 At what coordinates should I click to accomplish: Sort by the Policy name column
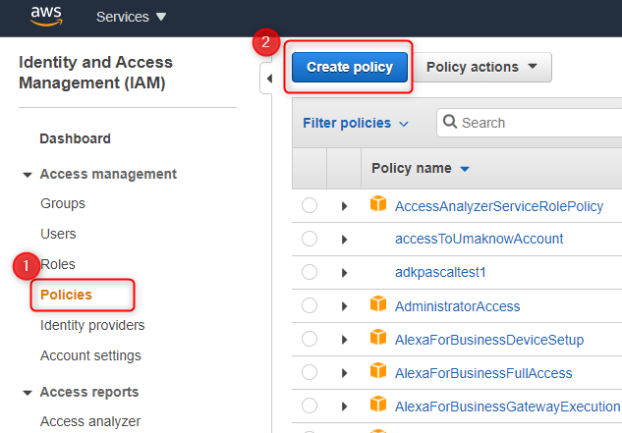(x=421, y=169)
